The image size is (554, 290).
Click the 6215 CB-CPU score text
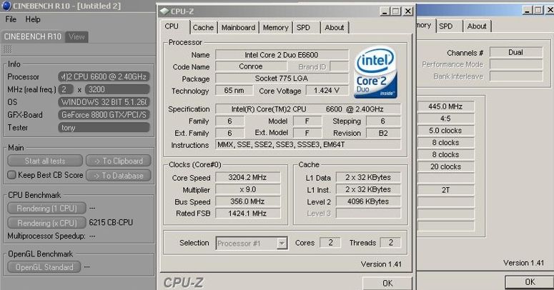click(x=111, y=223)
